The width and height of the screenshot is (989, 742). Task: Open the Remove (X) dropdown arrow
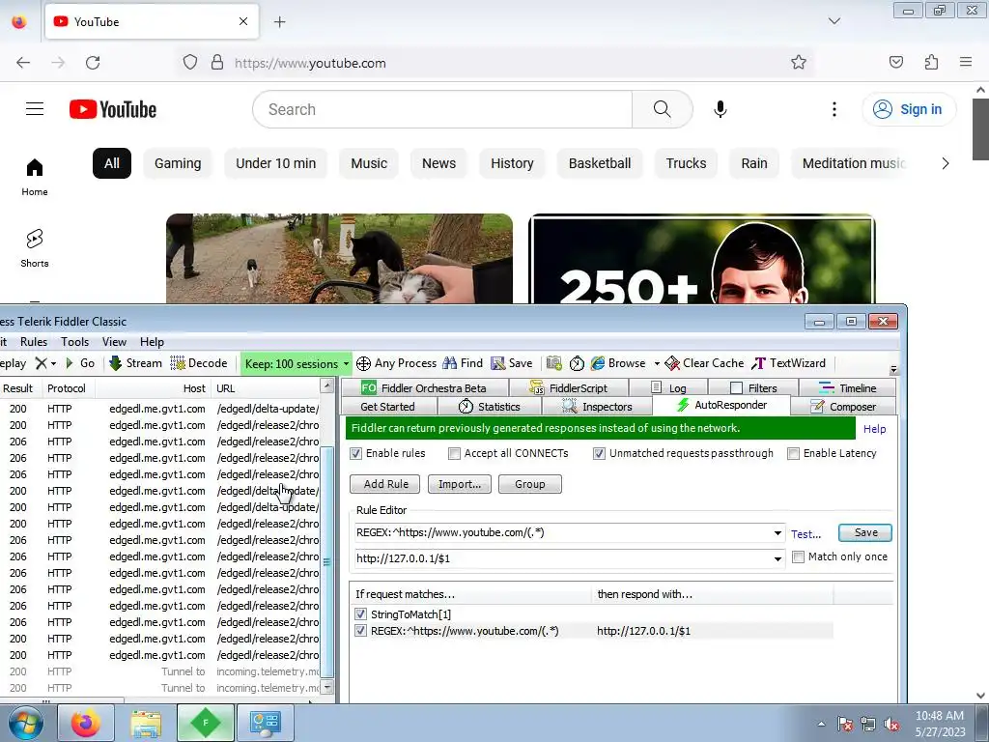click(53, 364)
